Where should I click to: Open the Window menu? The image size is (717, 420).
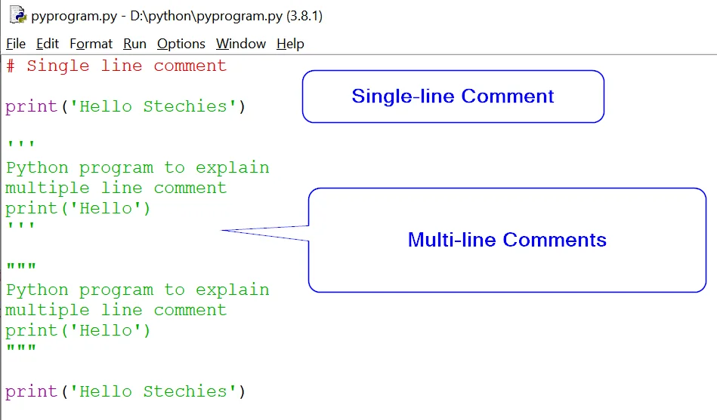(241, 44)
